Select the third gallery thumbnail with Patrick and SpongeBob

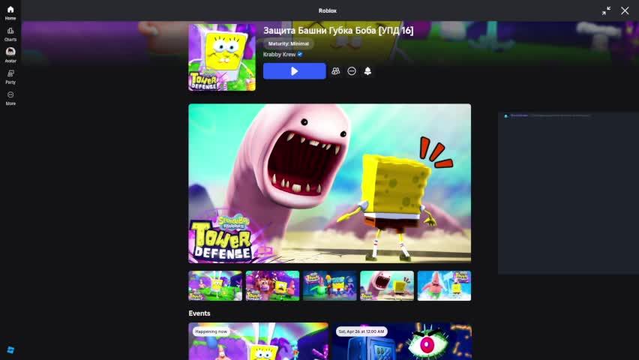330,286
